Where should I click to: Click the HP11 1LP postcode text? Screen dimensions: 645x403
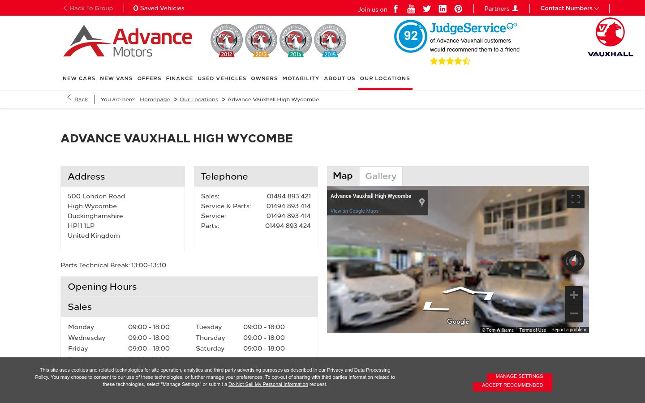tap(81, 226)
